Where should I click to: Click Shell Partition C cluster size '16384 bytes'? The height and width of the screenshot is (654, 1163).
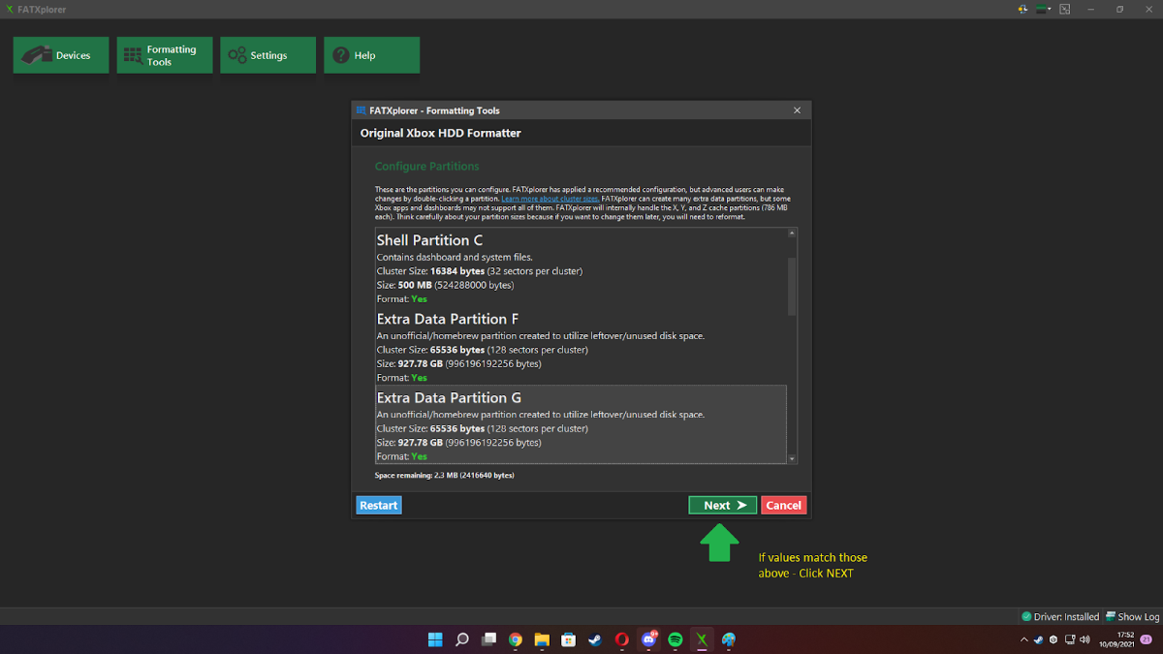click(x=457, y=271)
